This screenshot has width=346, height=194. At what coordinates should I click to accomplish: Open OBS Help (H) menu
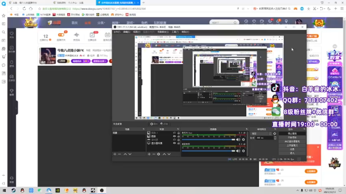[185, 32]
